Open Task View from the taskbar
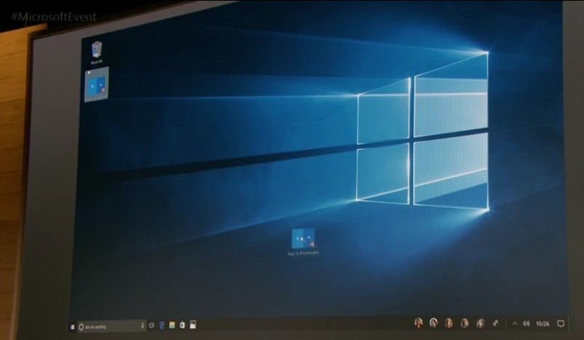The height and width of the screenshot is (340, 584). (151, 325)
